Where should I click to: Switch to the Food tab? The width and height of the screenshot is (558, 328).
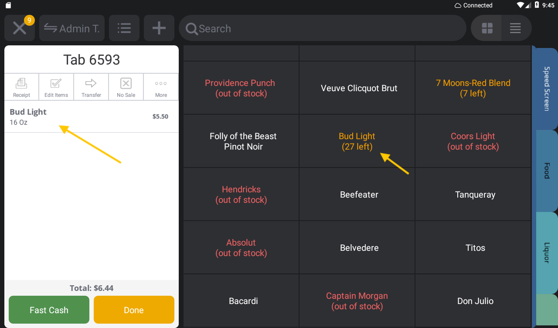pyautogui.click(x=546, y=170)
